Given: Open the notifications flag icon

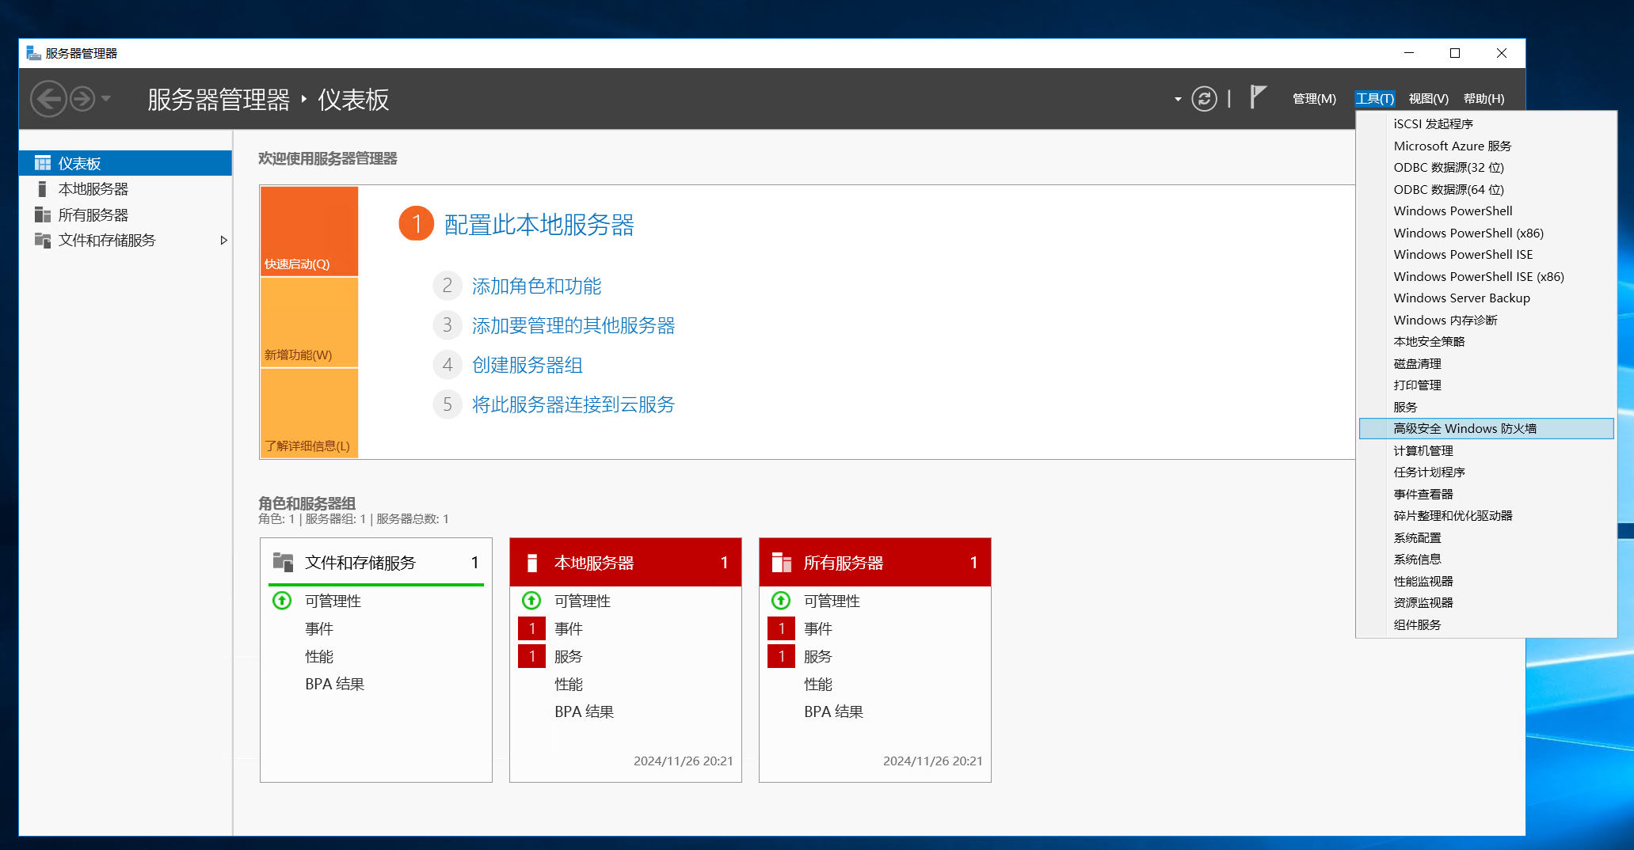Looking at the screenshot, I should 1258,97.
